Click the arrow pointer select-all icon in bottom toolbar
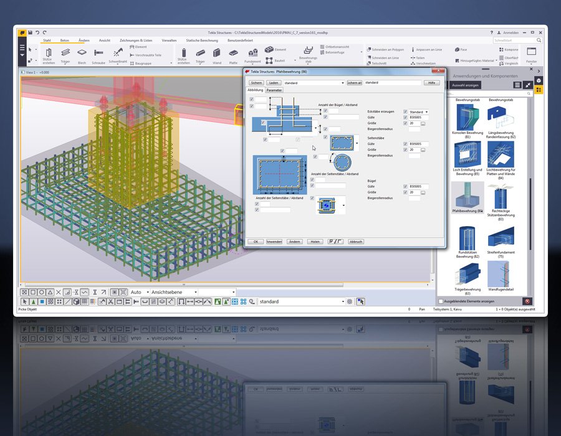Screen dimensions: 561x436 click(24, 301)
